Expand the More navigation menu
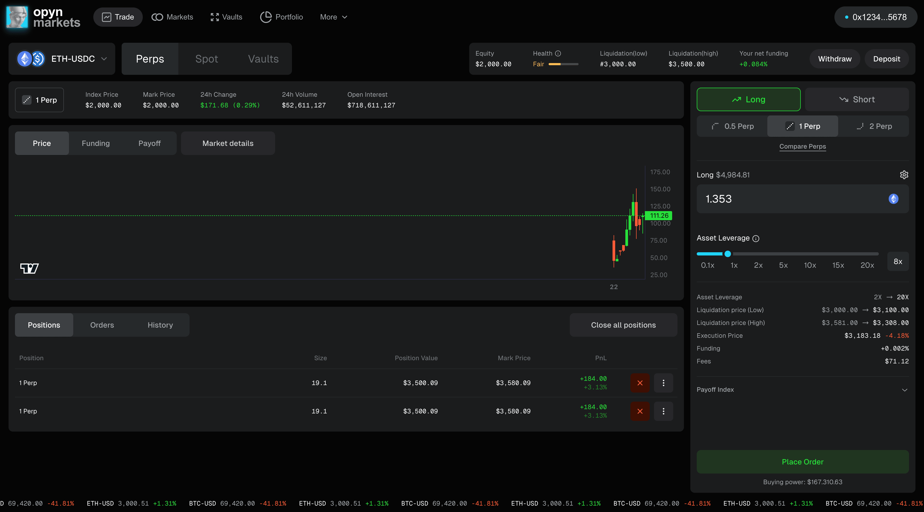 pyautogui.click(x=333, y=17)
